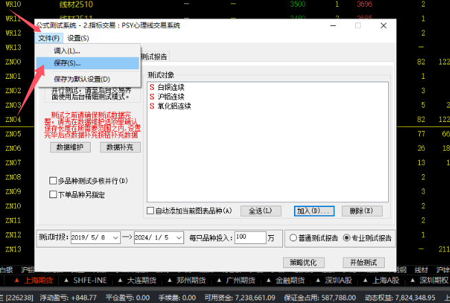Screen dimensions: 450x303
Task: Select the ZN13 row in quote list
Action: pyautogui.click(x=13, y=249)
